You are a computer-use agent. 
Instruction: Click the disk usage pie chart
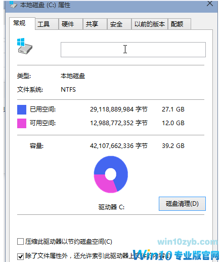111,174
